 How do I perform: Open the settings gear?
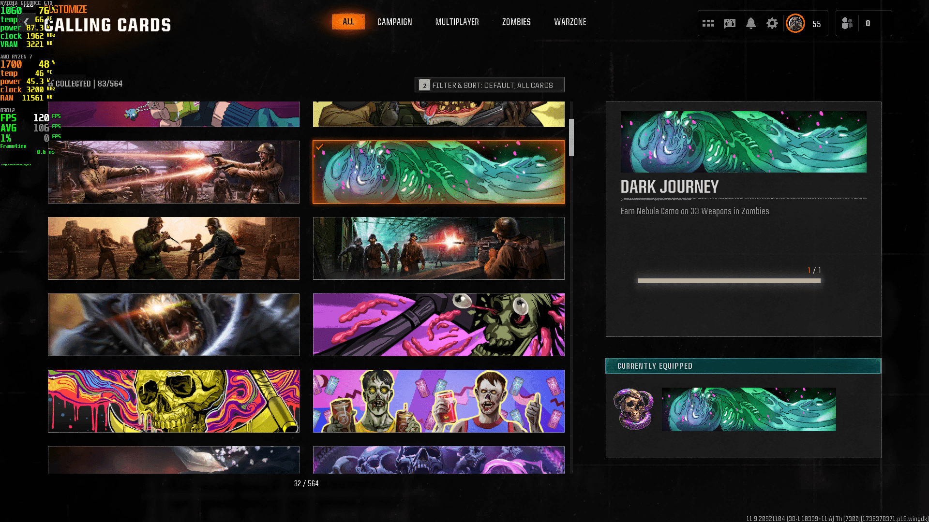[x=772, y=23]
